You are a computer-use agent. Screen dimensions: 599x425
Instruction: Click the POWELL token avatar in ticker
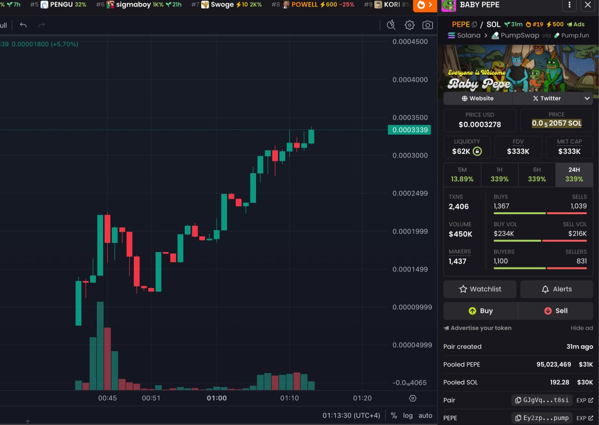(285, 5)
